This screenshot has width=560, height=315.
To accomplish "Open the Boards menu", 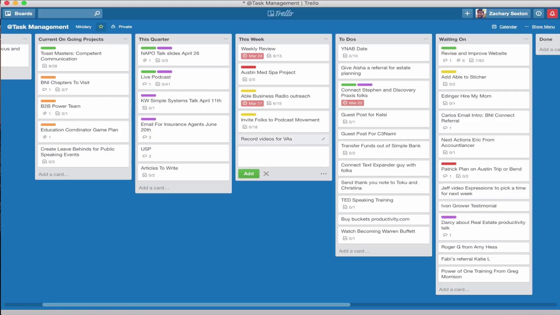I will click(19, 14).
